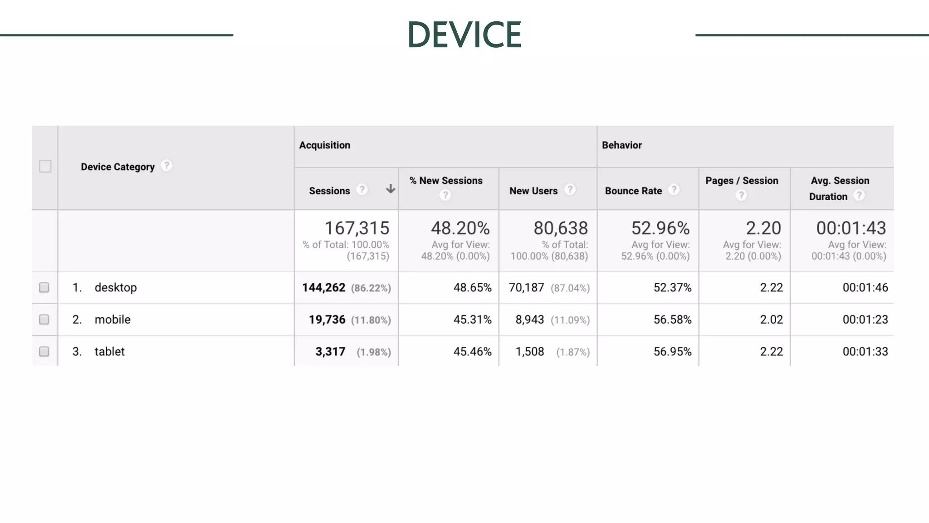This screenshot has height=523, width=929.
Task: Click the tablet device category row
Action: pyautogui.click(x=109, y=351)
